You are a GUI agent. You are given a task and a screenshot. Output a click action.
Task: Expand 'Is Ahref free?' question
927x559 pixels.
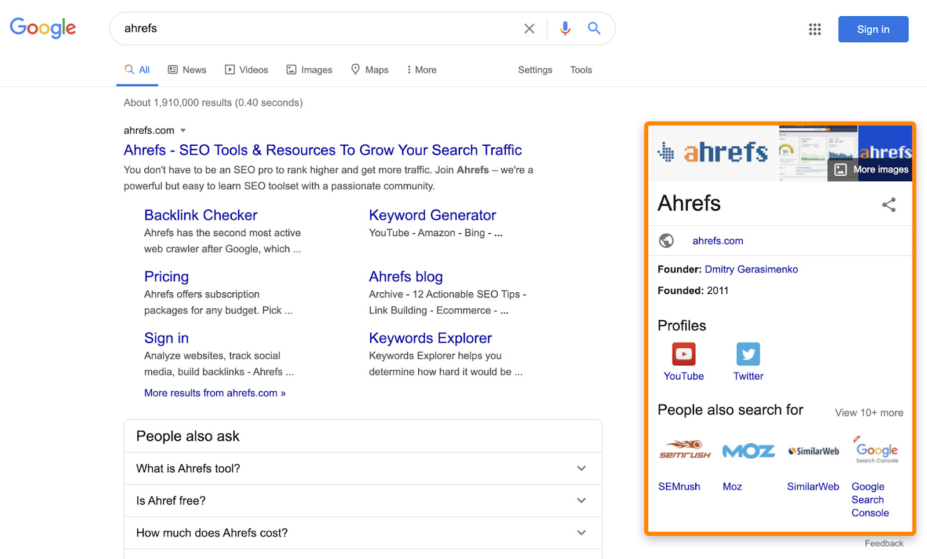click(363, 501)
